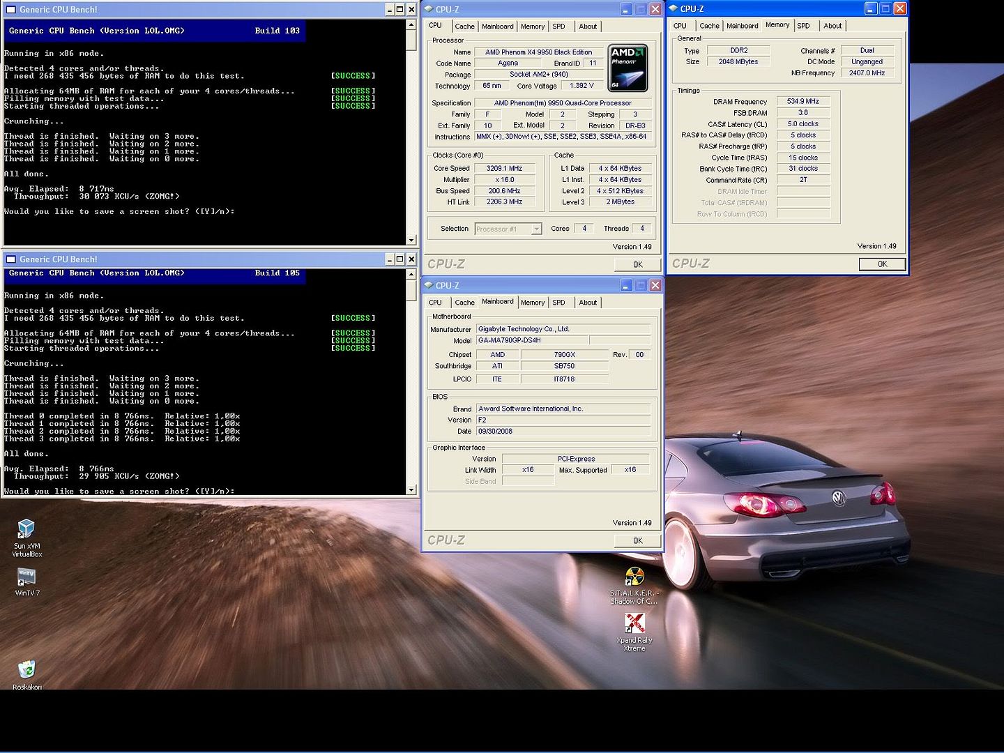
Task: Switch to Cache tab in CPU window
Action: coord(464,26)
